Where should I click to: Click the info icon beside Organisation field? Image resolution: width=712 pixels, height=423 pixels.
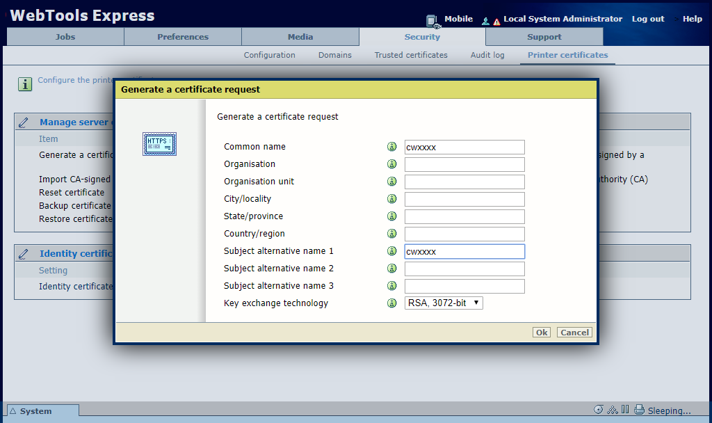pos(392,164)
